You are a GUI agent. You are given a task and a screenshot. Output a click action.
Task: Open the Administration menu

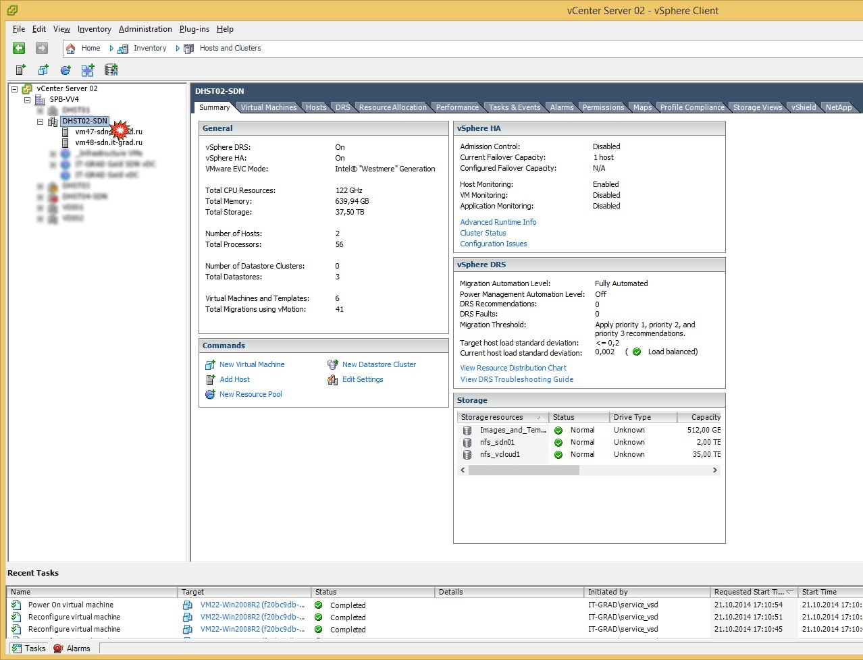(145, 29)
